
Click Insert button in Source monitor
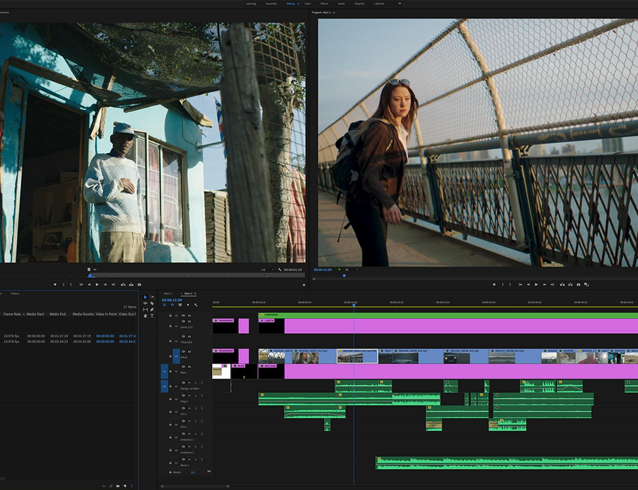pos(123,284)
